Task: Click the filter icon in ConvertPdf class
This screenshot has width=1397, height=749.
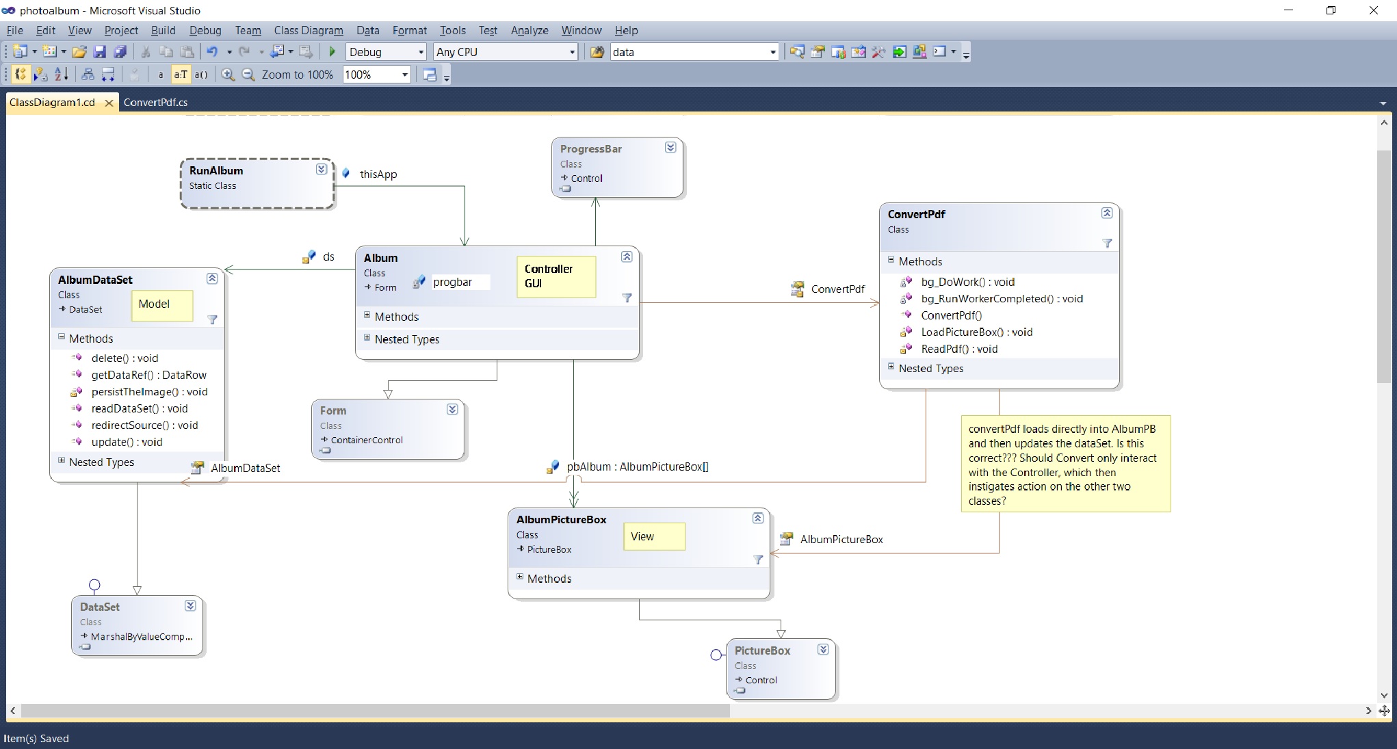Action: (1107, 244)
